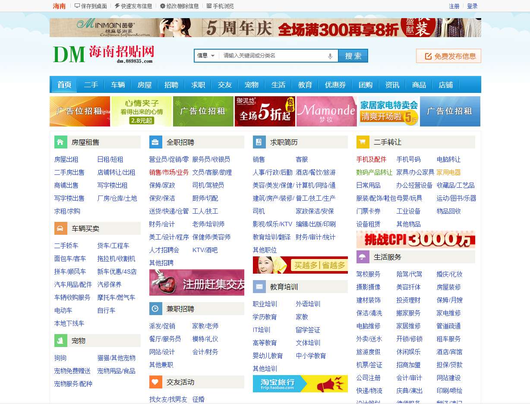Click the 登录 link at top right
This screenshot has height=404, width=530.
click(x=472, y=6)
